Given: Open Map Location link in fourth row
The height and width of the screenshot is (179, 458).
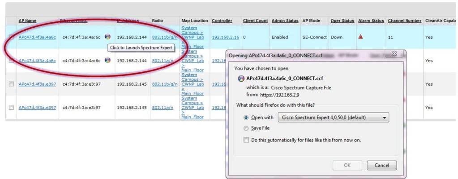Looking at the screenshot, I should tap(193, 108).
